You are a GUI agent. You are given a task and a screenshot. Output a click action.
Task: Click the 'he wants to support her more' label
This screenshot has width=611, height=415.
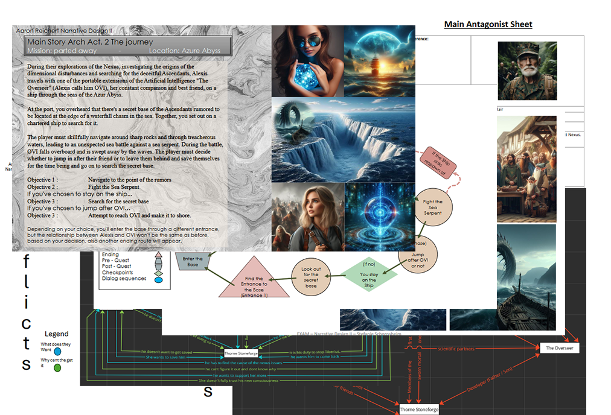pos(240,375)
